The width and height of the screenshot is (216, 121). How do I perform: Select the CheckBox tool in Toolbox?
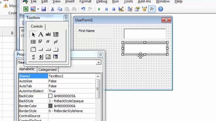[x=40, y=42]
